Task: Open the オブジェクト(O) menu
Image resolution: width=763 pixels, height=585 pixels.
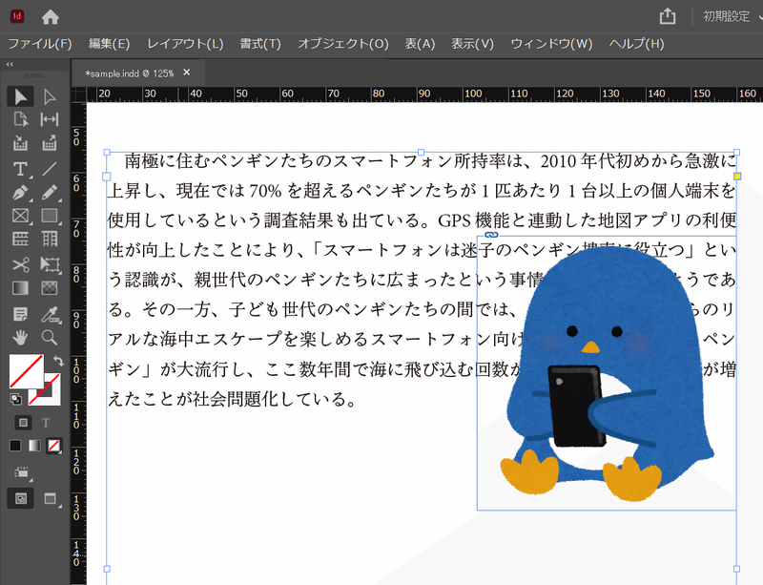Action: coord(343,44)
